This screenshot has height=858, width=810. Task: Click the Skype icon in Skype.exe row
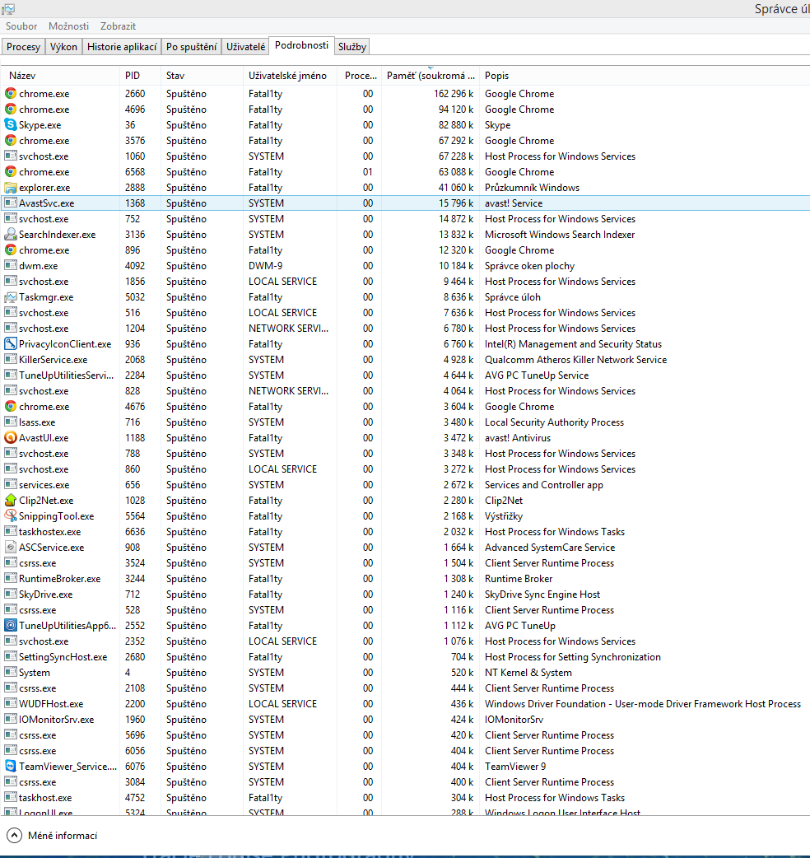point(11,125)
